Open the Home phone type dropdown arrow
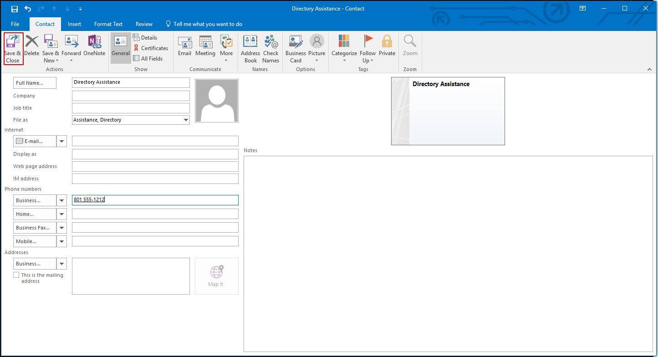The height and width of the screenshot is (357, 658). 61,214
